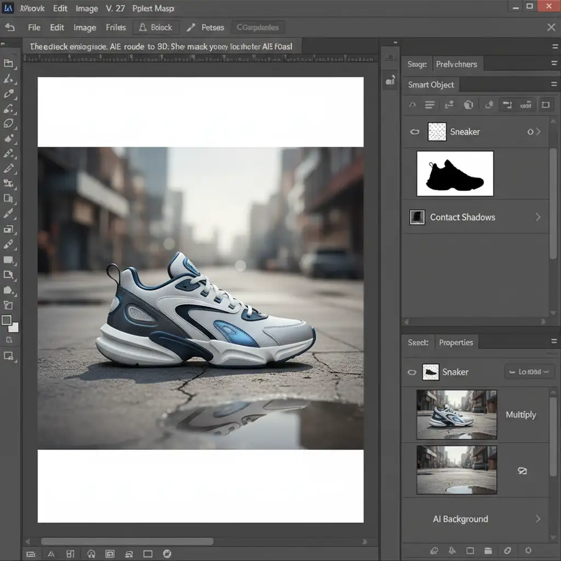Click the sneaker silhouette mask thumbnail
The width and height of the screenshot is (561, 561).
point(455,174)
